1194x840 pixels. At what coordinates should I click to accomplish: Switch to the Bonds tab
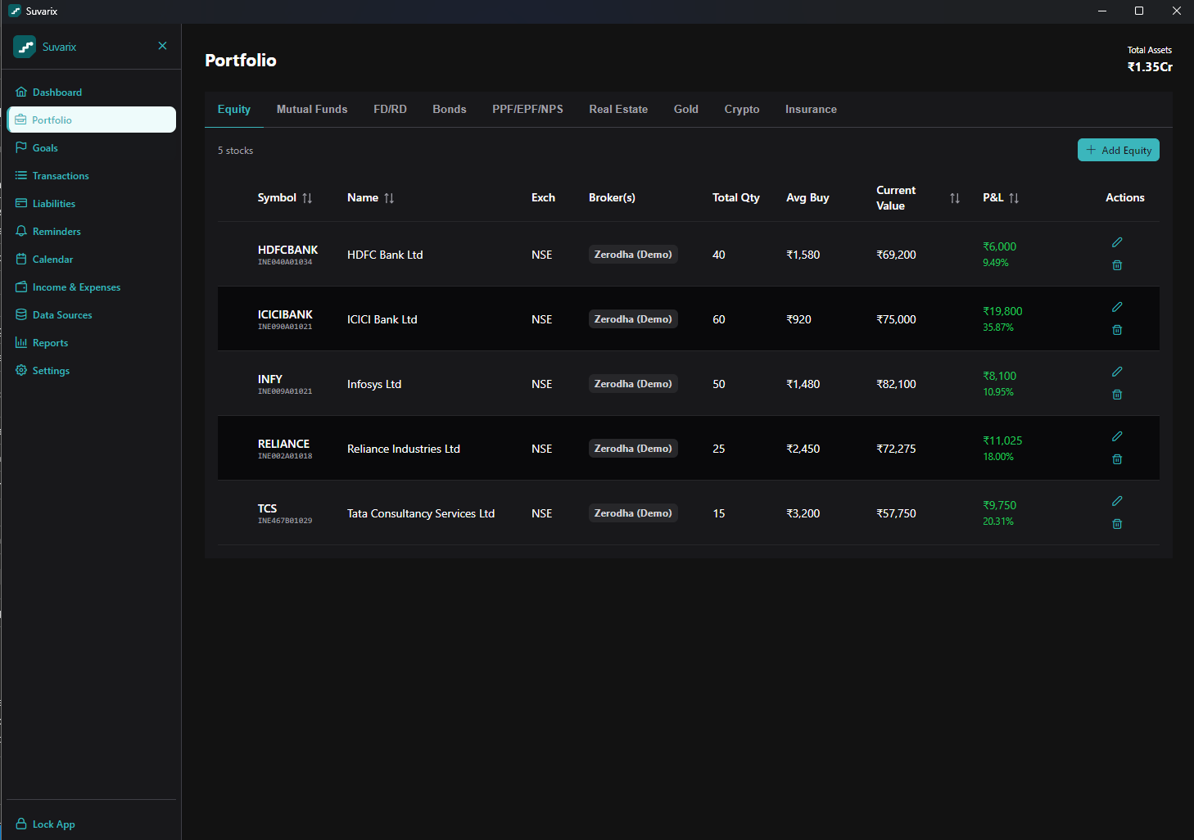tap(450, 109)
